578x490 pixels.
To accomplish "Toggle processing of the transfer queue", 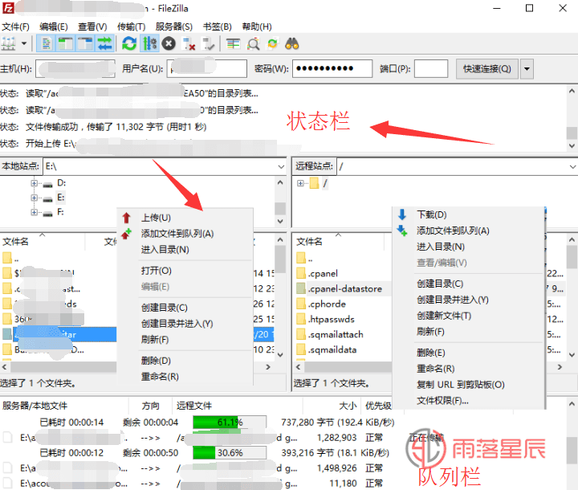I will pos(149,43).
